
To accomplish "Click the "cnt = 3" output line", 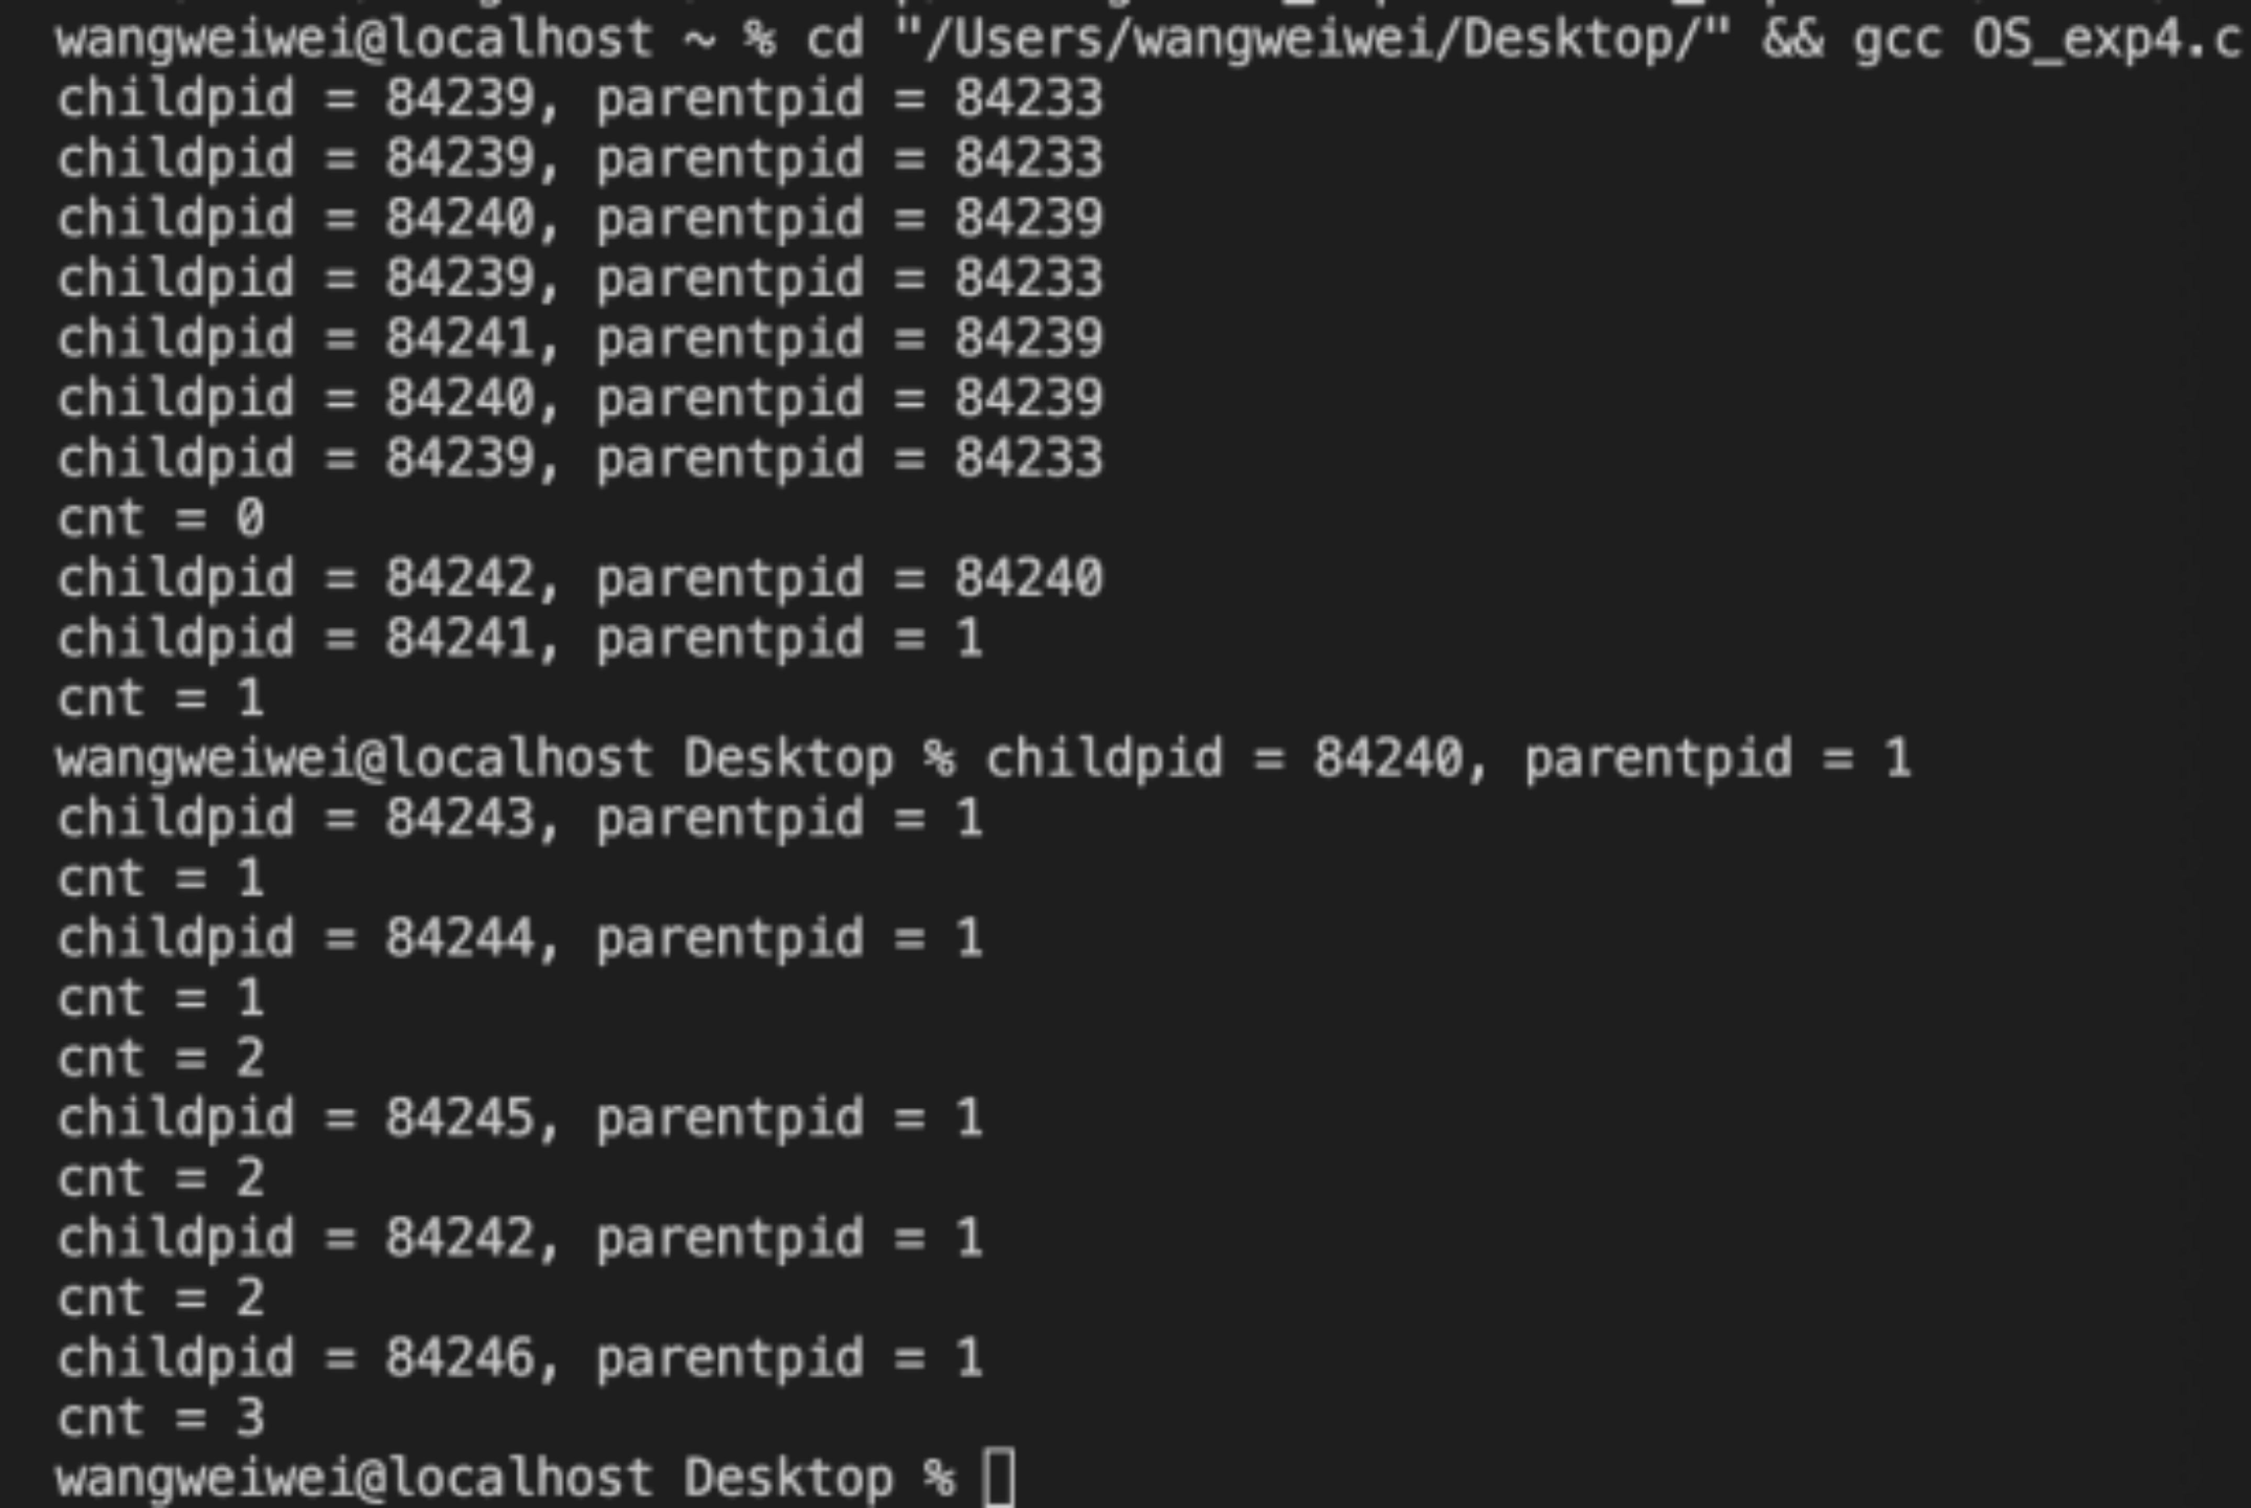I will (x=161, y=1417).
